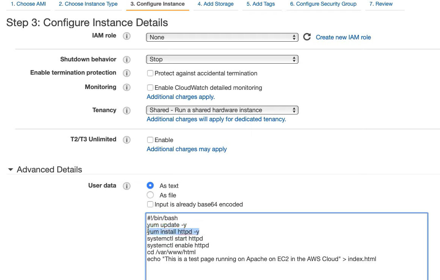Refresh the IAM role list
The image size is (440, 280).
[307, 37]
